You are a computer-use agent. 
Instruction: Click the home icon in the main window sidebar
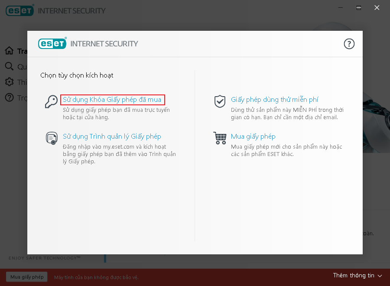coord(9,51)
